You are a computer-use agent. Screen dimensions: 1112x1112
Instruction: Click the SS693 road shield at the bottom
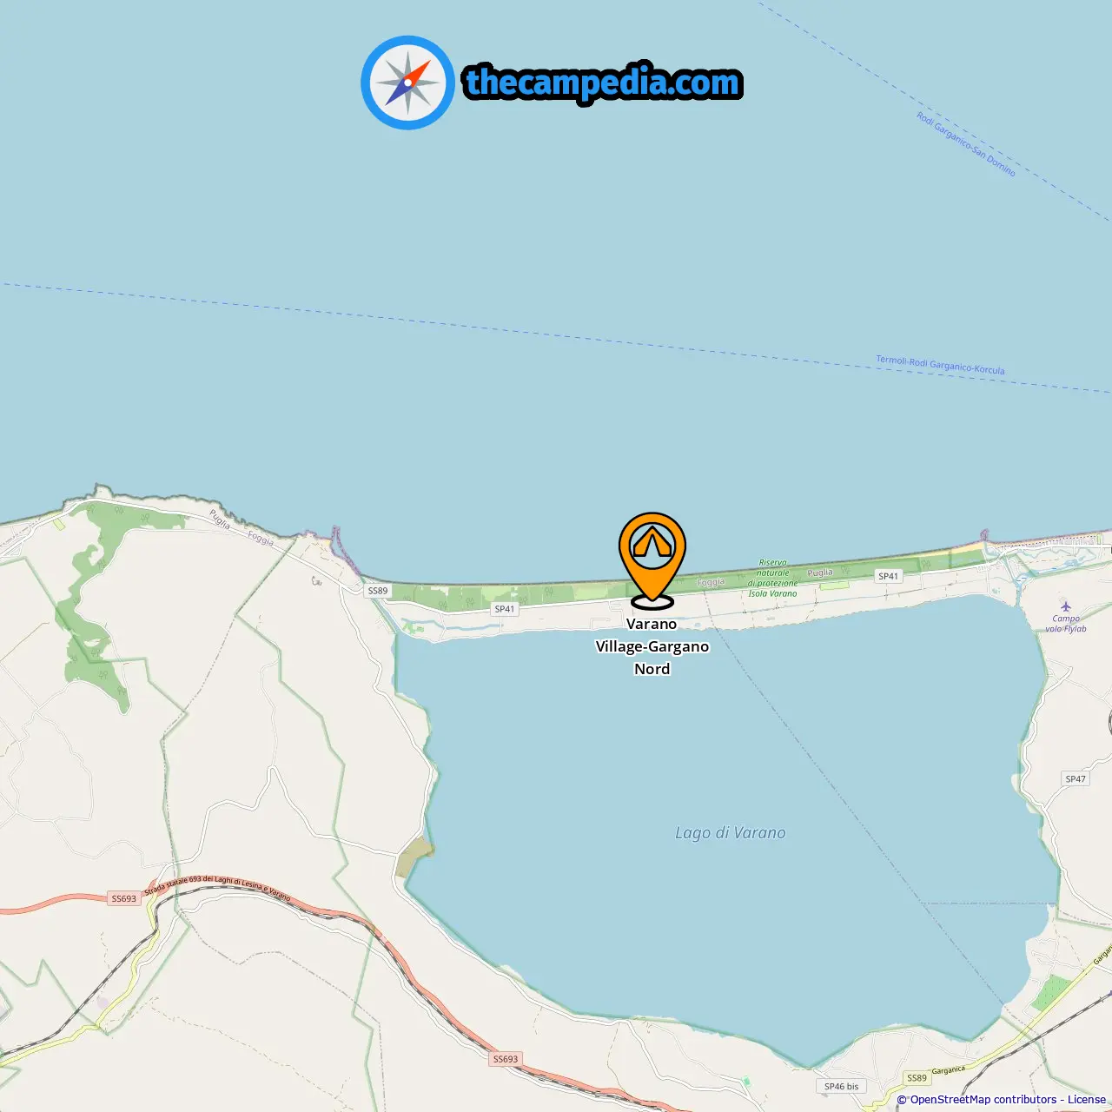coord(506,1059)
